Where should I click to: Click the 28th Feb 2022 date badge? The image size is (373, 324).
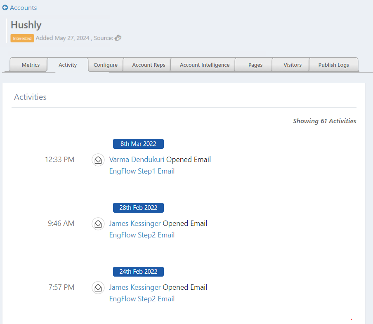138,208
